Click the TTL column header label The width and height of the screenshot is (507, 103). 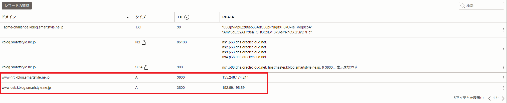tap(180, 17)
